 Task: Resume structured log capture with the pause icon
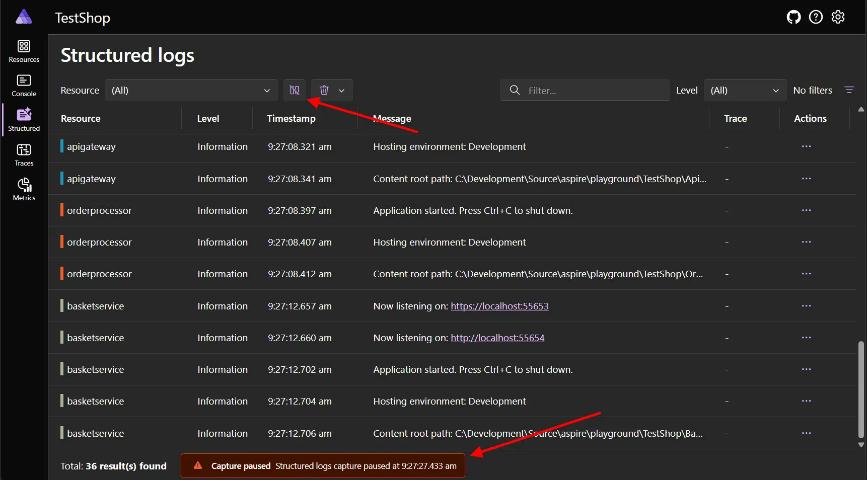coord(295,91)
